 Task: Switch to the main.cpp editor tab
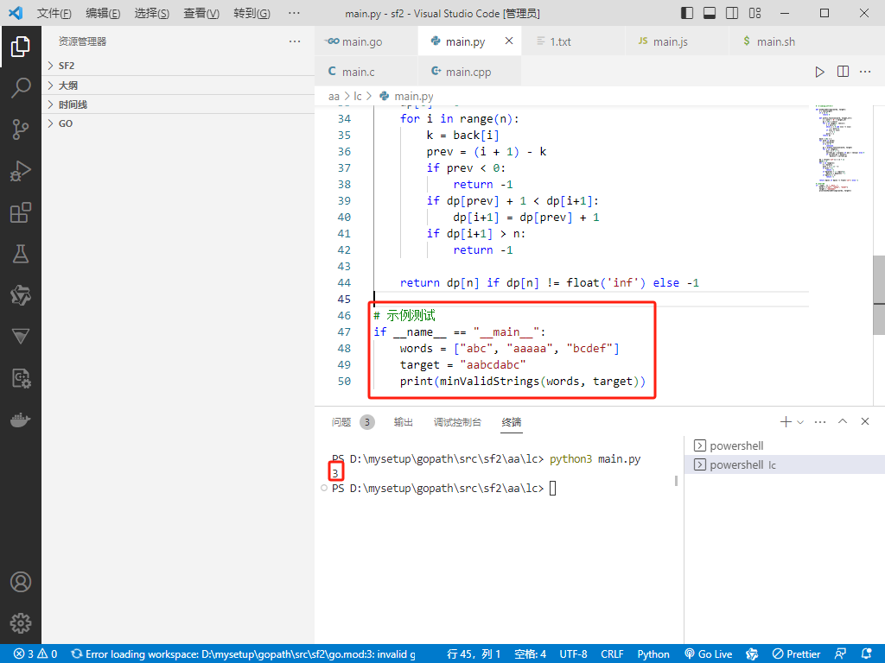[x=469, y=72]
